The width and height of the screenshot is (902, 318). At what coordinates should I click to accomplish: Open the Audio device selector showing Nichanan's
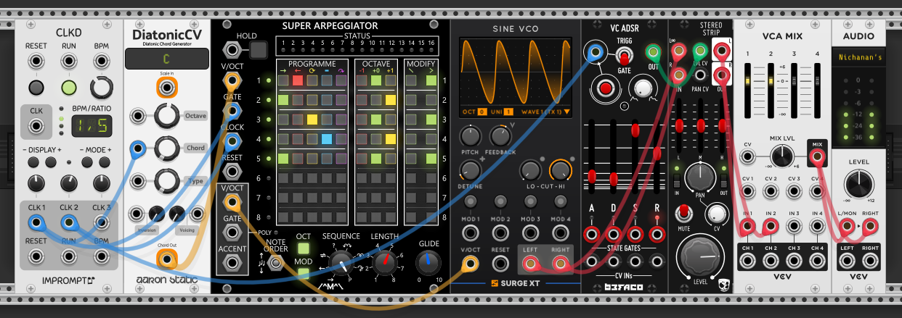(x=858, y=57)
